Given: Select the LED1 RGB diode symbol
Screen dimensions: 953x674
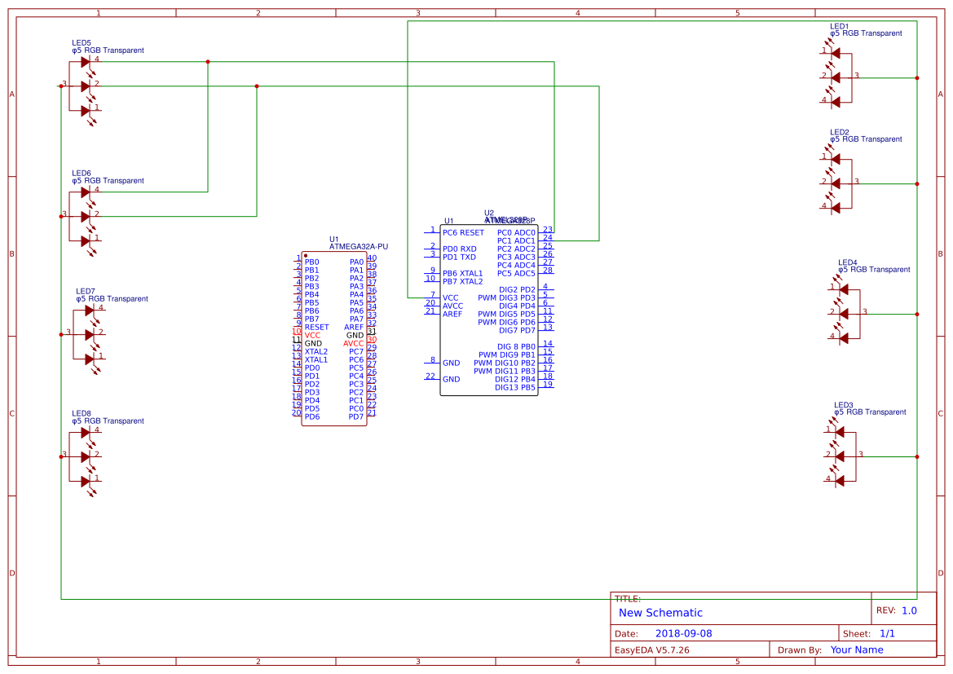Looking at the screenshot, I should pos(835,77).
